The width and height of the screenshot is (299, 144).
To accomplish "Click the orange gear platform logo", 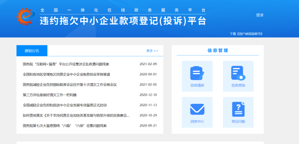I will pyautogui.click(x=25, y=17).
